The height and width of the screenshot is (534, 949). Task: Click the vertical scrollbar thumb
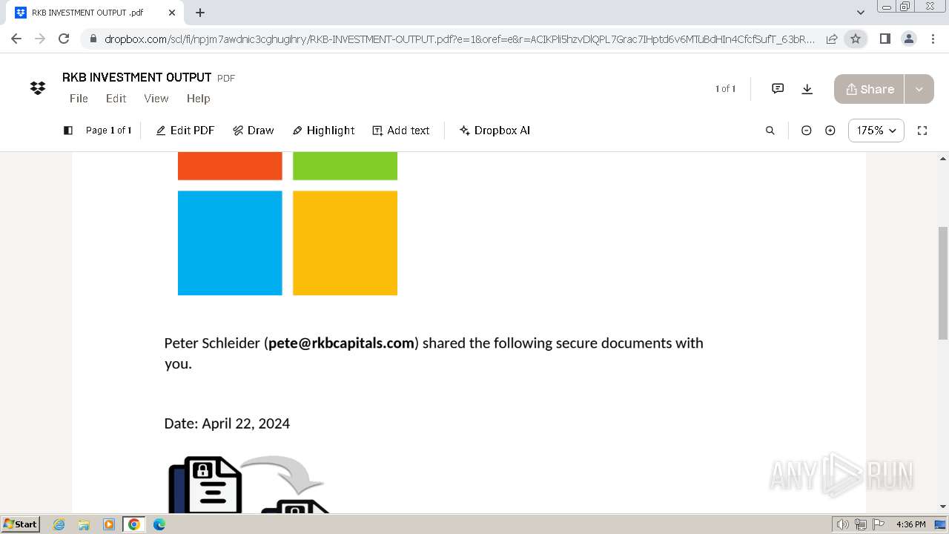pos(943,282)
